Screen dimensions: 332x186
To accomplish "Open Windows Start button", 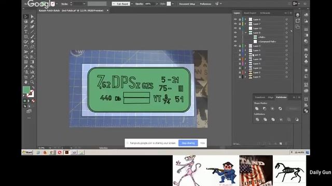I will [x=27, y=152].
